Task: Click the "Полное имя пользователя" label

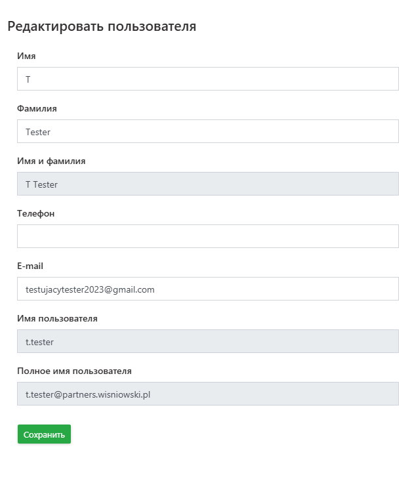Action: tap(74, 371)
